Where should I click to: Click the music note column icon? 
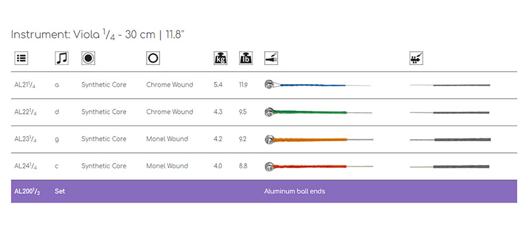pos(61,58)
